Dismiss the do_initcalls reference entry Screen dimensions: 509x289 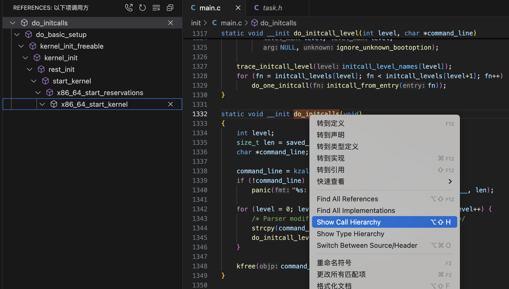pos(171,23)
